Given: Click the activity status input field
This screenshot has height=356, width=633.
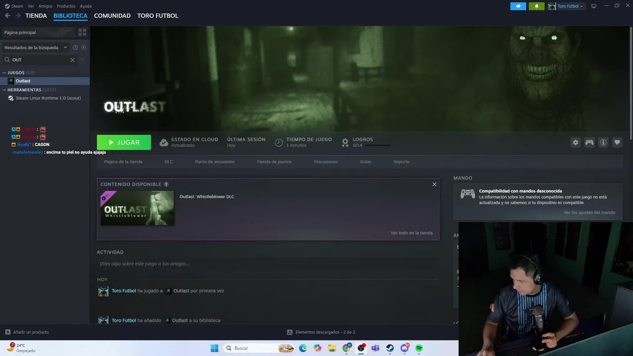Looking at the screenshot, I should 268,264.
